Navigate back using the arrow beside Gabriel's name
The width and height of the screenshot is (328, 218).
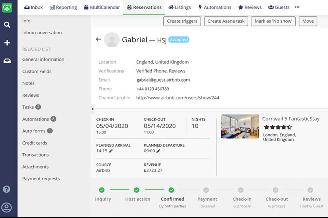[98, 39]
